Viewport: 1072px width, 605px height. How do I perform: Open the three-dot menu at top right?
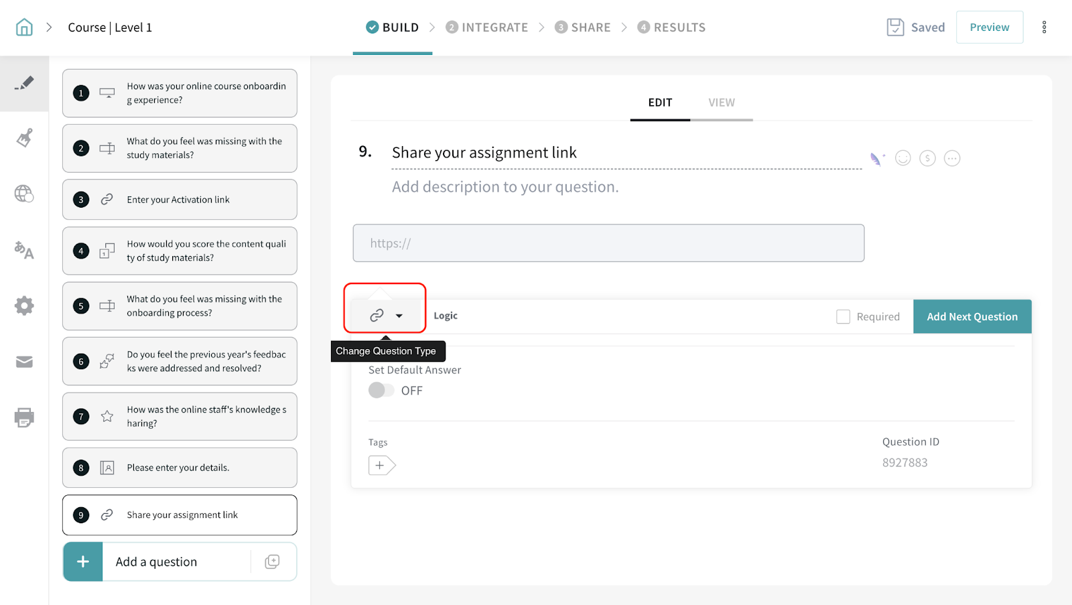click(1043, 27)
